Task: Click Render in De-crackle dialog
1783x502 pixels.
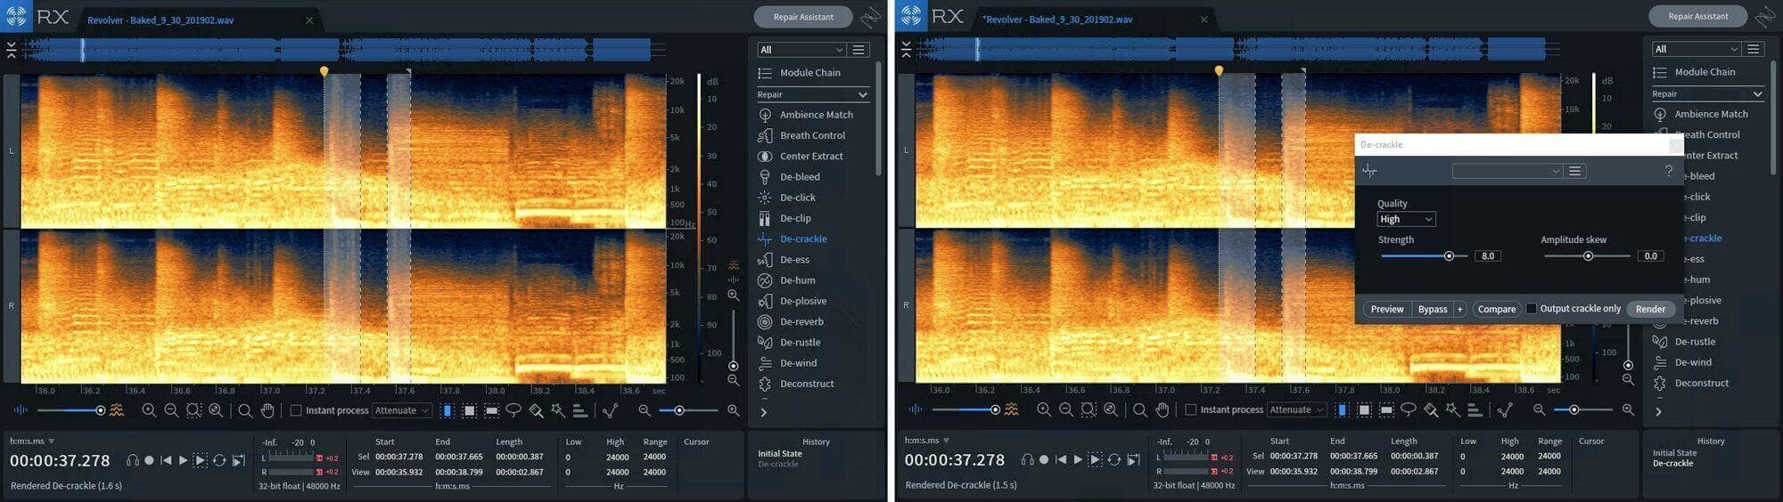Action: click(1650, 309)
